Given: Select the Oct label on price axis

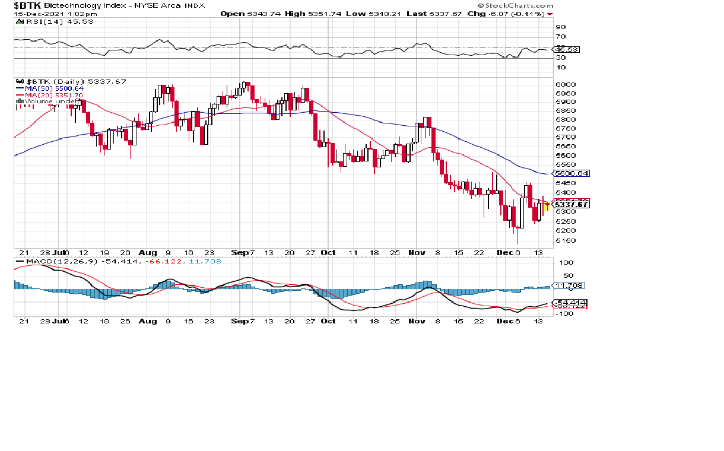Looking at the screenshot, I should tap(328, 253).
